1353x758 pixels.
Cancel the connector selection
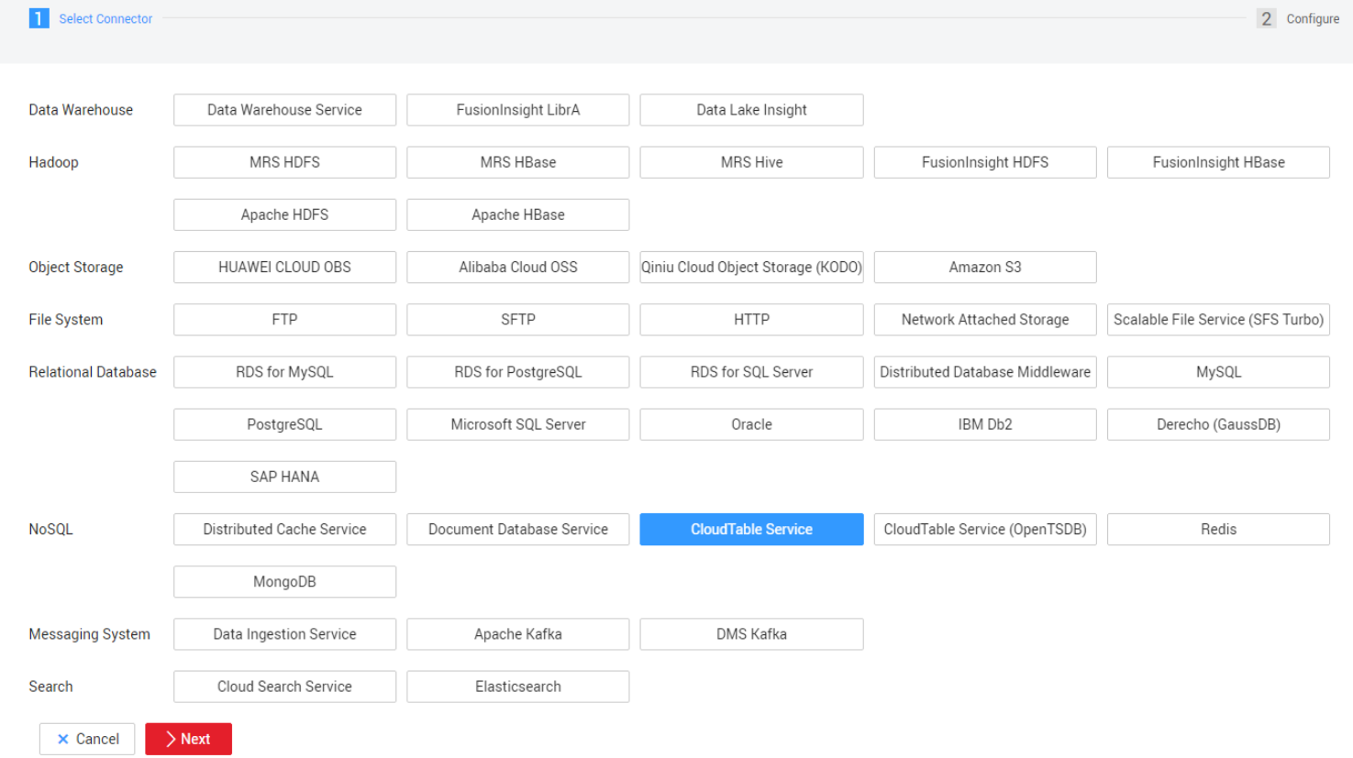point(87,739)
